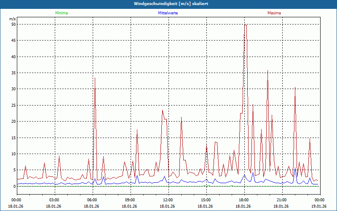Click the Minima legend label
337x211 pixels.
click(x=61, y=13)
